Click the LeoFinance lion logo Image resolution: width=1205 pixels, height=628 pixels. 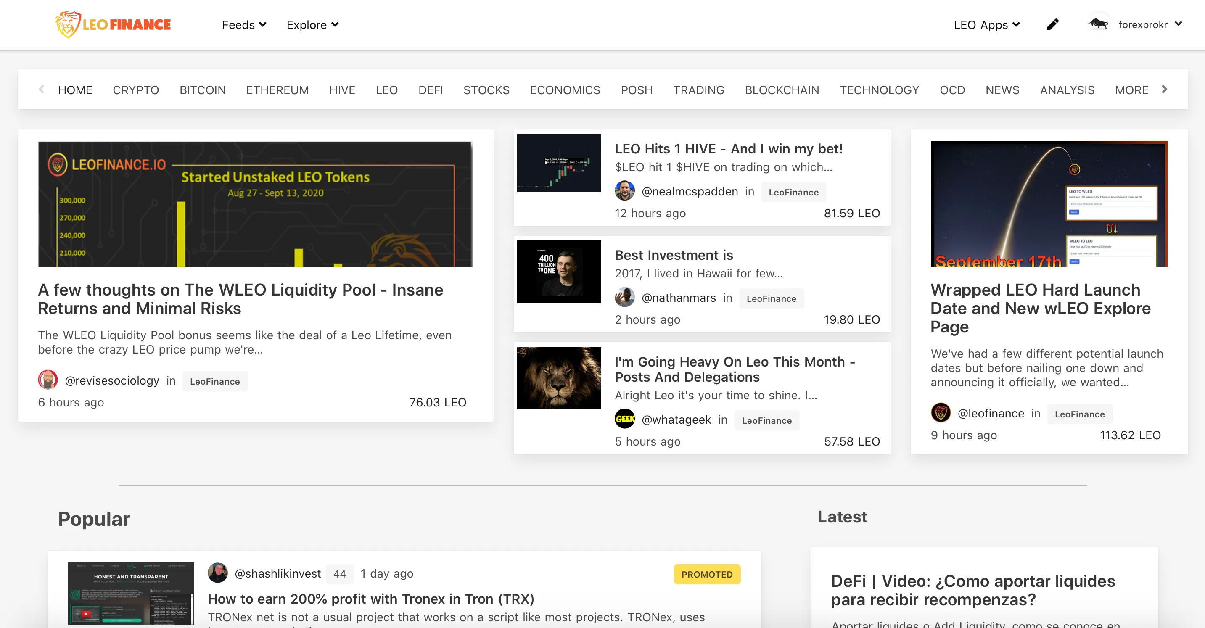click(x=113, y=24)
